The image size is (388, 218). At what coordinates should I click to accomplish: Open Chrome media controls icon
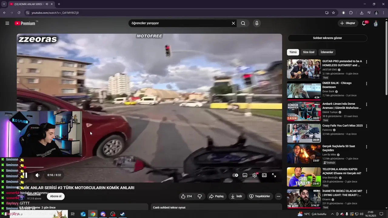pyautogui.click(x=369, y=13)
